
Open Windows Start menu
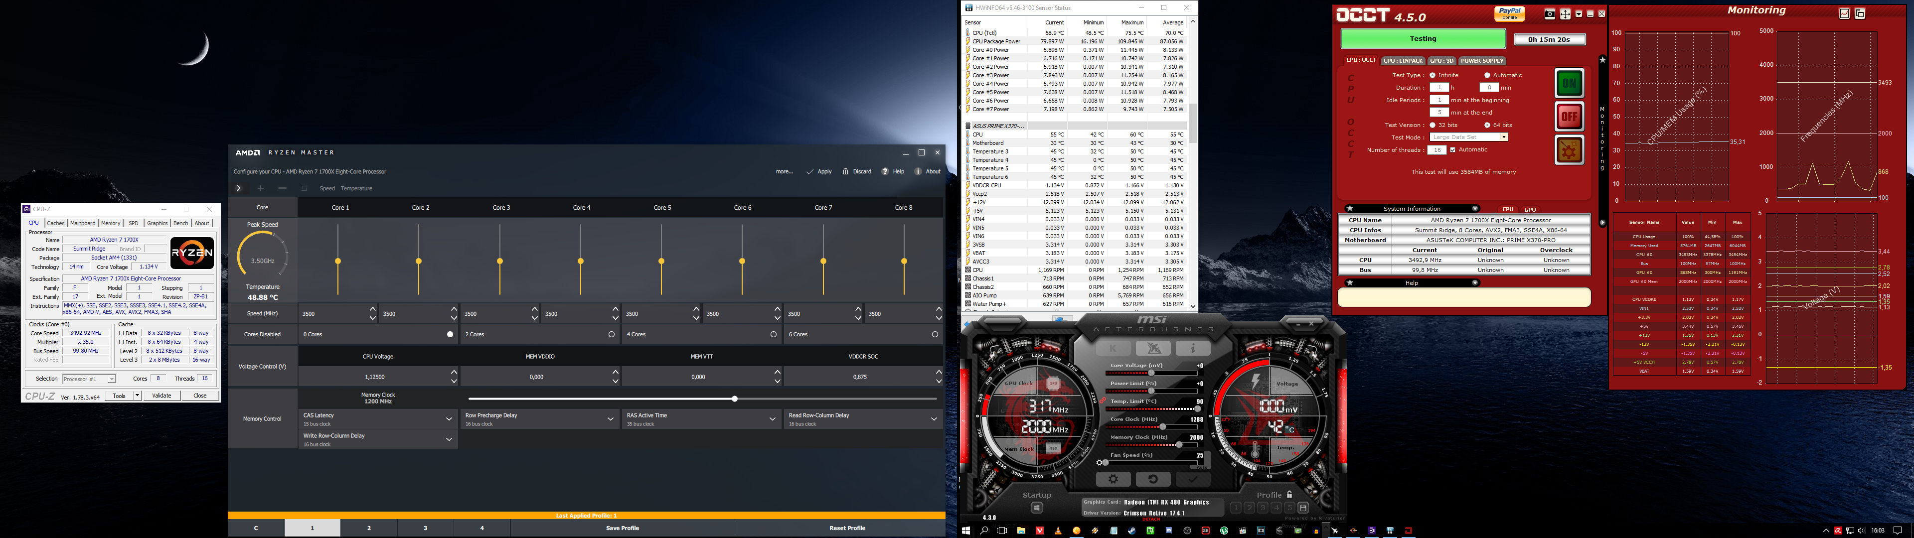point(966,531)
